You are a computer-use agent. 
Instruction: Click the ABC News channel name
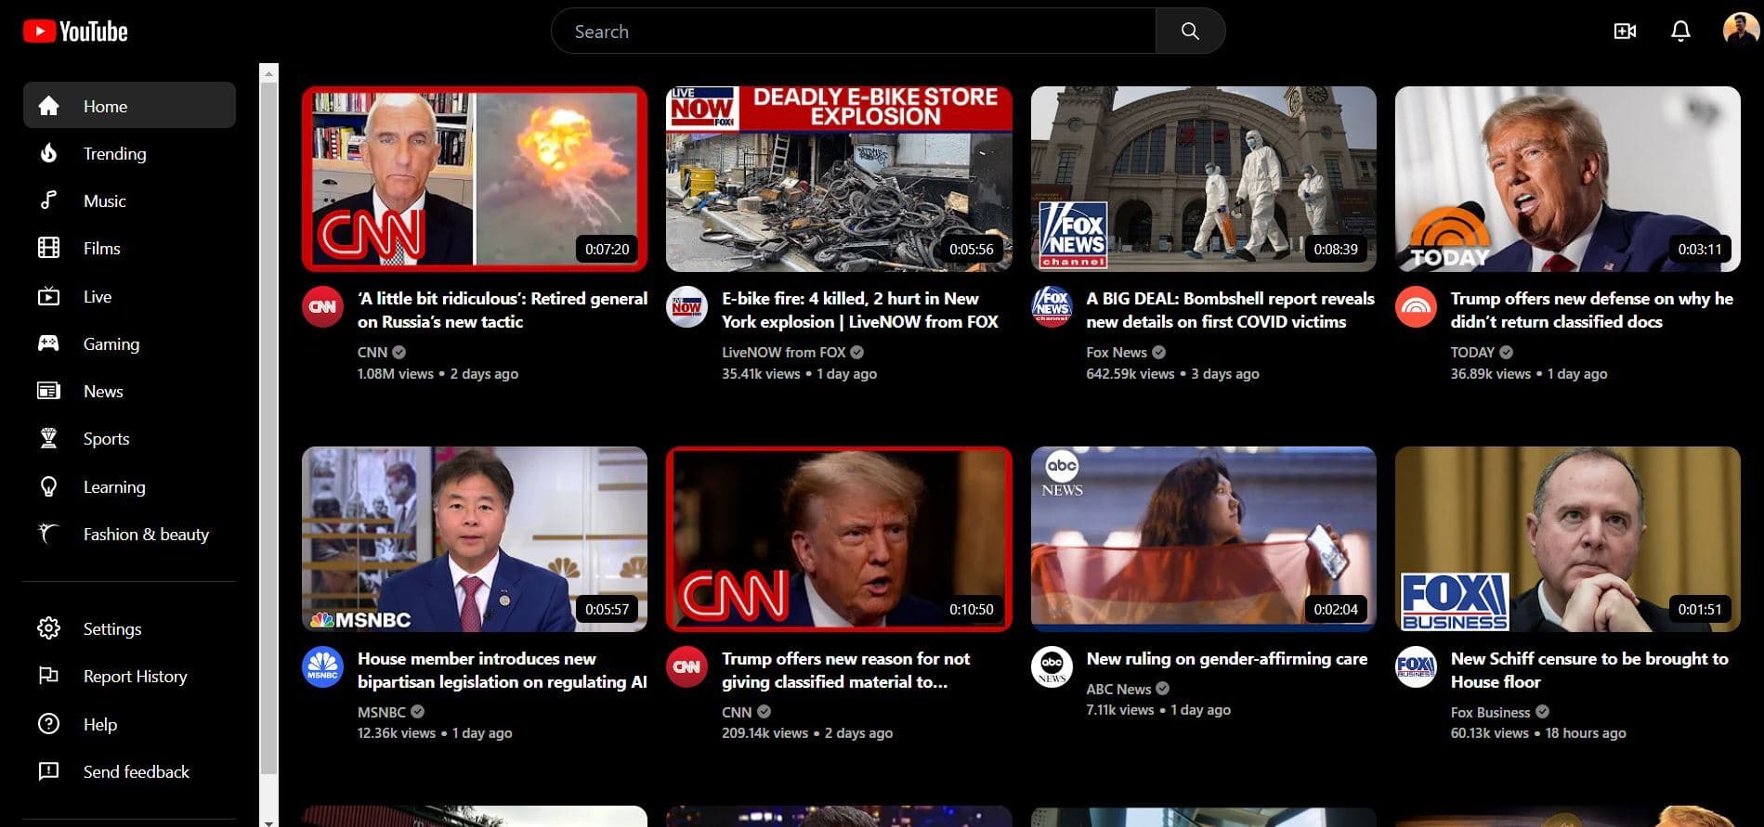[x=1118, y=689]
